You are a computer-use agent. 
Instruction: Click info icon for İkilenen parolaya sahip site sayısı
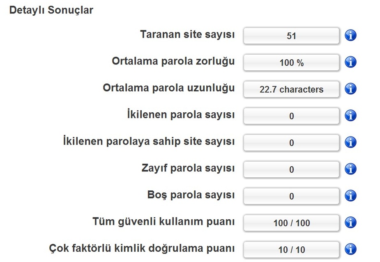(x=350, y=142)
